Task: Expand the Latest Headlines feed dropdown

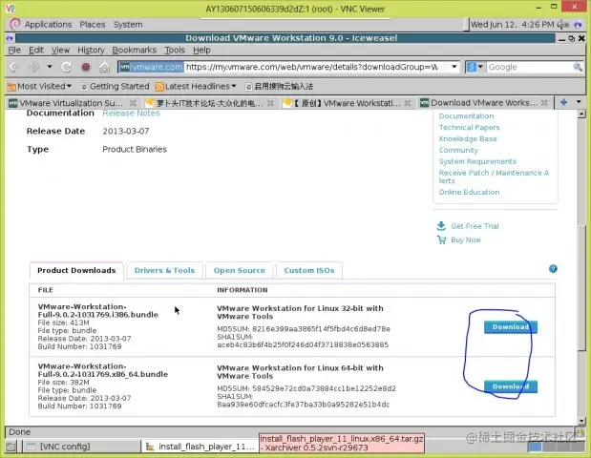Action: (x=196, y=86)
